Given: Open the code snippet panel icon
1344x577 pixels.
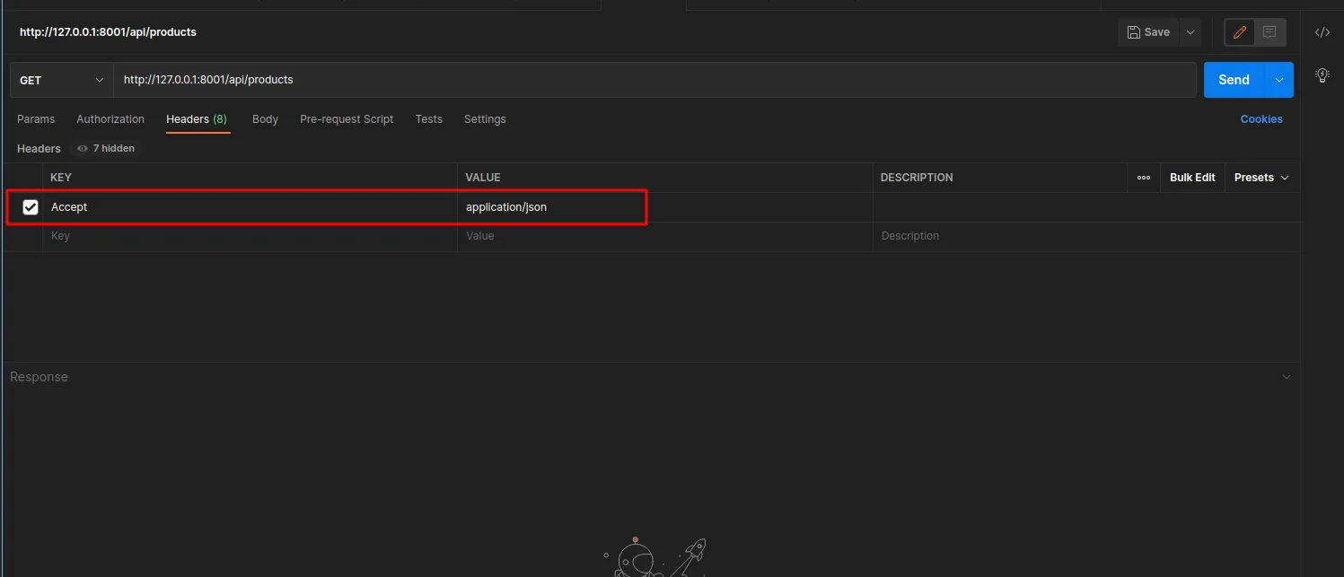Looking at the screenshot, I should click(1322, 32).
